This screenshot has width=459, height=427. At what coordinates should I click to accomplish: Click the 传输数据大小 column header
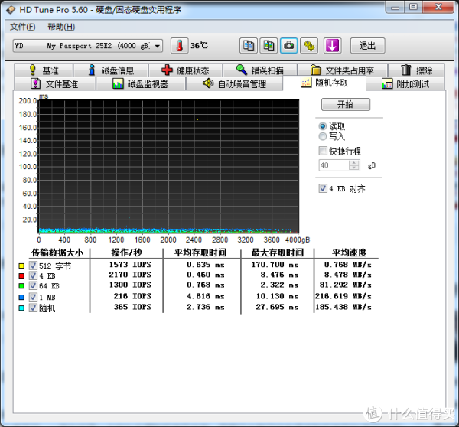coord(57,253)
